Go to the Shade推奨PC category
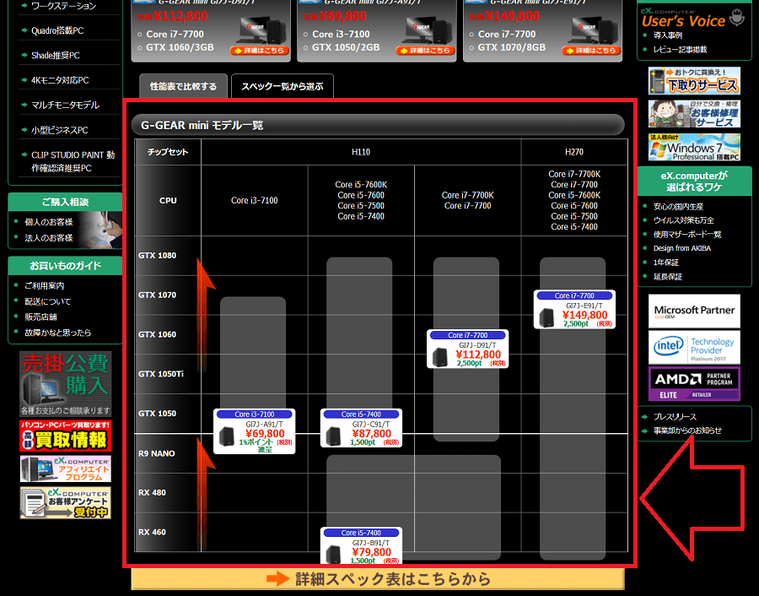 pos(55,55)
